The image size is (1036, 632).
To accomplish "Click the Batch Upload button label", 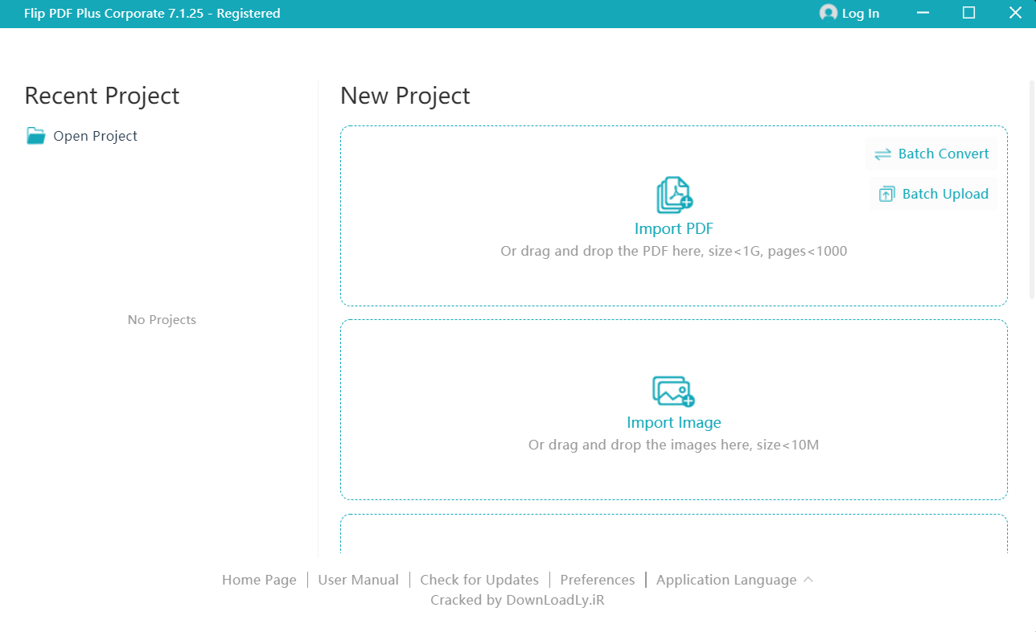I will coord(945,194).
